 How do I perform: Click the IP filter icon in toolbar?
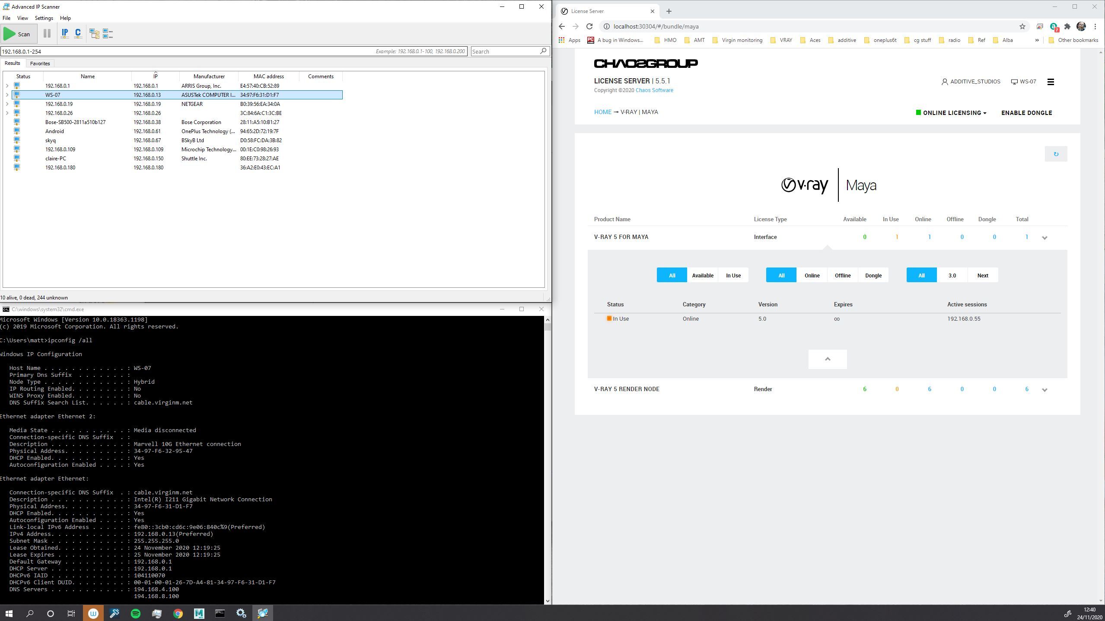pos(64,33)
